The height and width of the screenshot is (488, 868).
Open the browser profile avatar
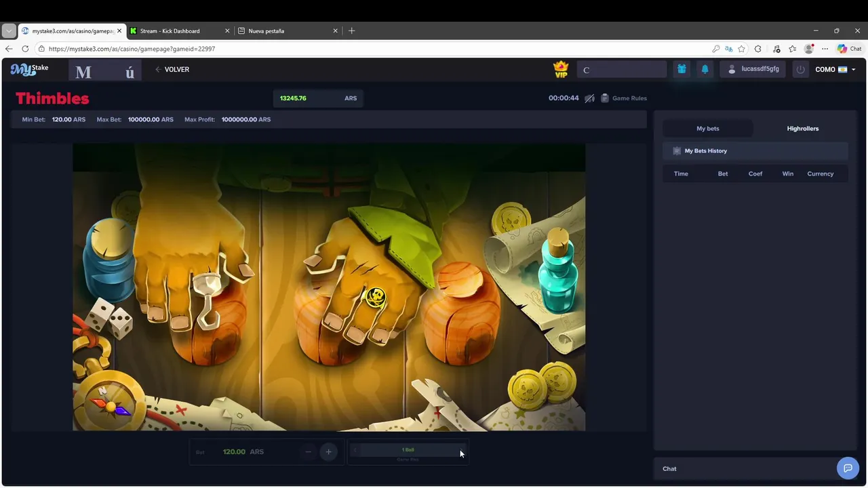click(808, 49)
